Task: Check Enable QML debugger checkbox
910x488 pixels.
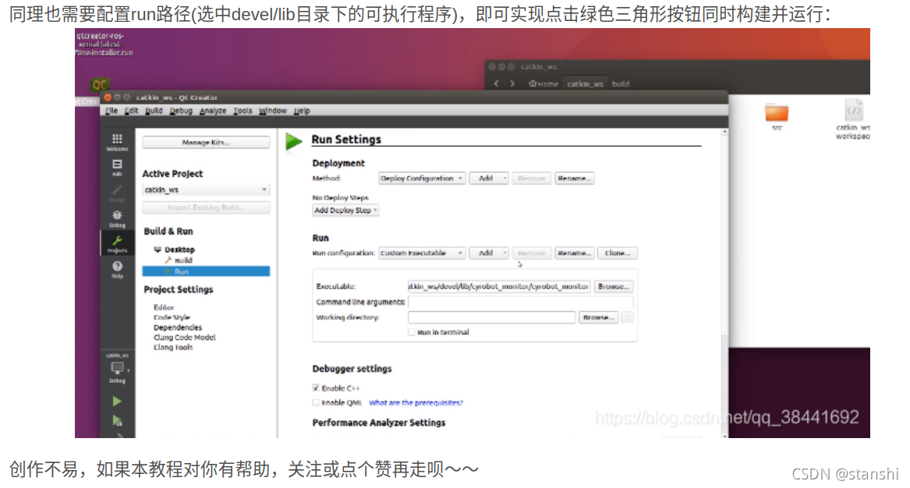Action: coord(316,402)
